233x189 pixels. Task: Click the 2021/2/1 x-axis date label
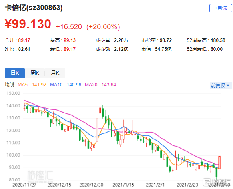tap(155, 185)
